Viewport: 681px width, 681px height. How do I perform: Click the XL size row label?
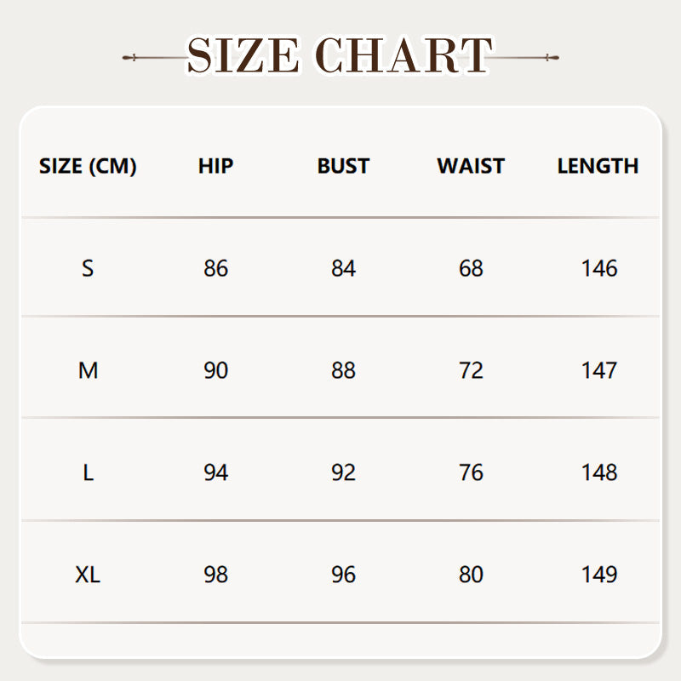pyautogui.click(x=88, y=575)
